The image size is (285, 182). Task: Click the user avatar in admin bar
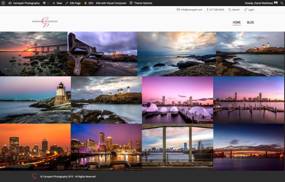(276, 3)
